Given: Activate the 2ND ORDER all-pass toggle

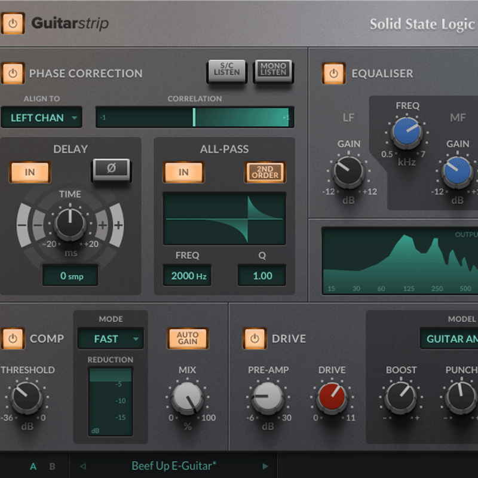Looking at the screenshot, I should coord(265,172).
